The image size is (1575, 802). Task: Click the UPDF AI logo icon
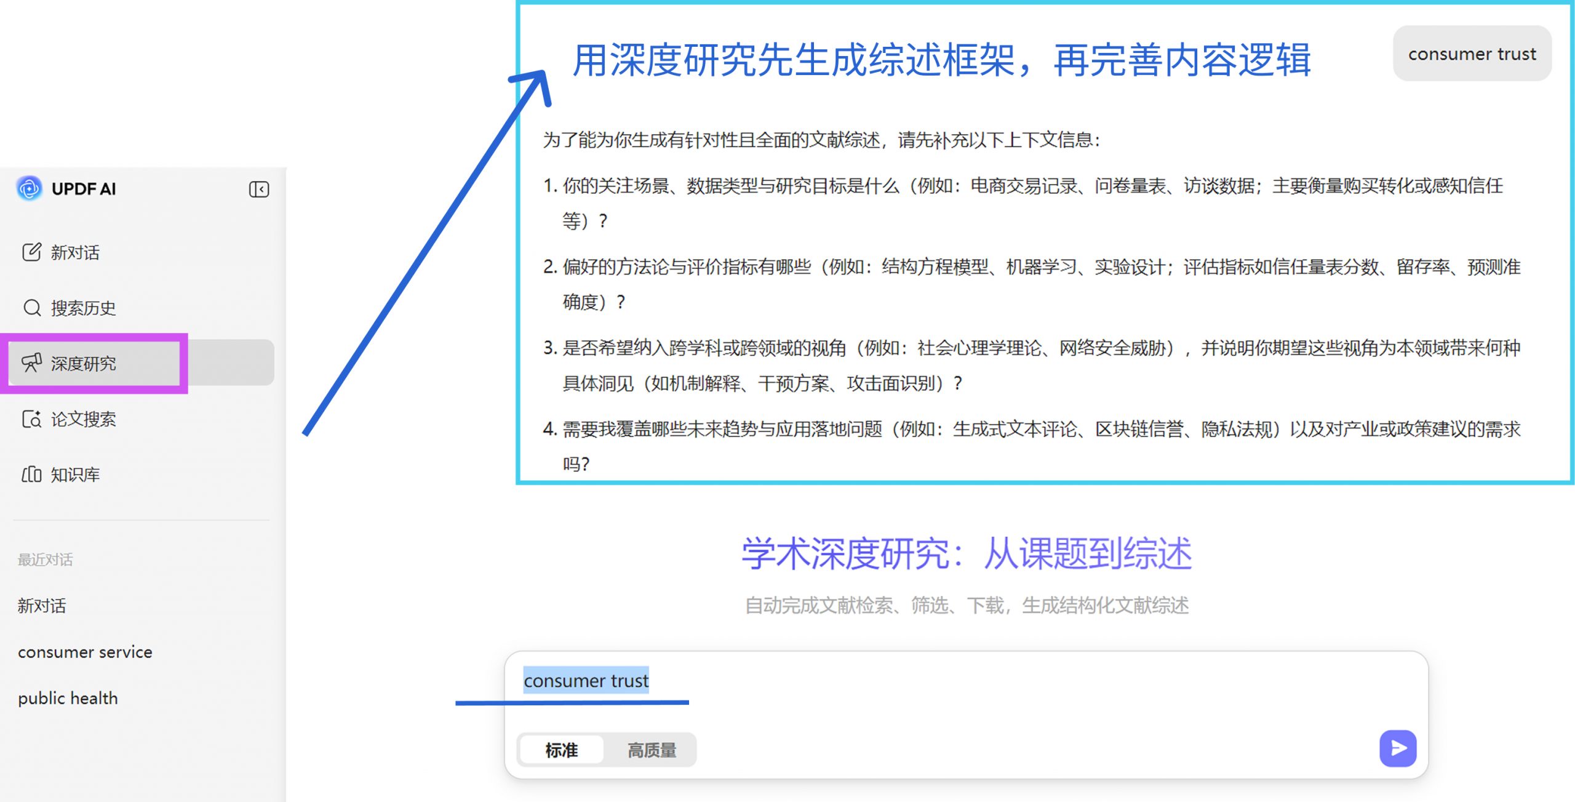29,188
